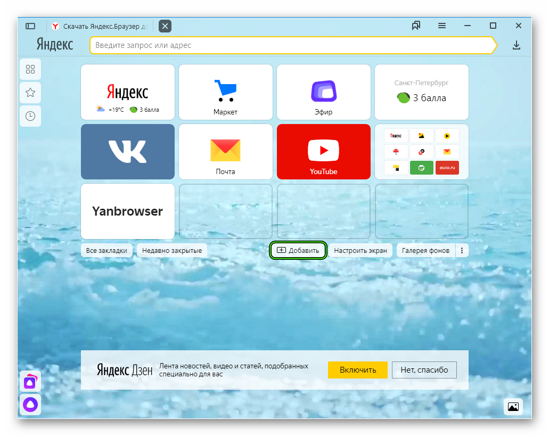The image size is (549, 436).
Task: Open the yellow play icon in the folder tile
Action: tap(447, 136)
